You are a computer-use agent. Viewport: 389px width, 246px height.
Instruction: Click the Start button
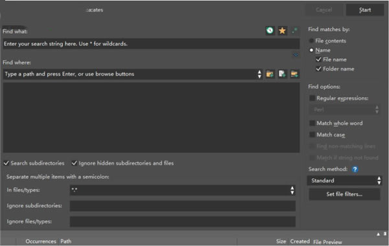[x=365, y=10]
